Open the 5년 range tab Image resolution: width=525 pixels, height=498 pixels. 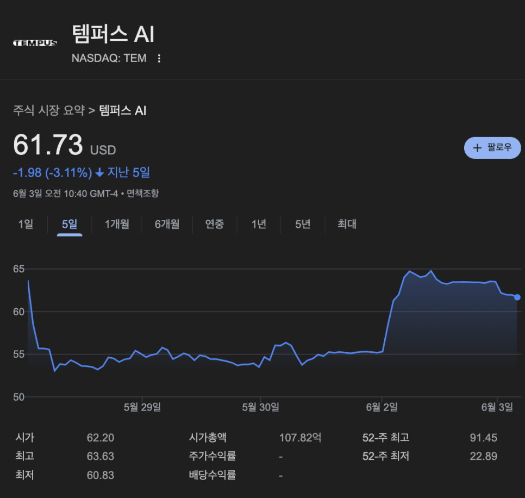pos(303,224)
